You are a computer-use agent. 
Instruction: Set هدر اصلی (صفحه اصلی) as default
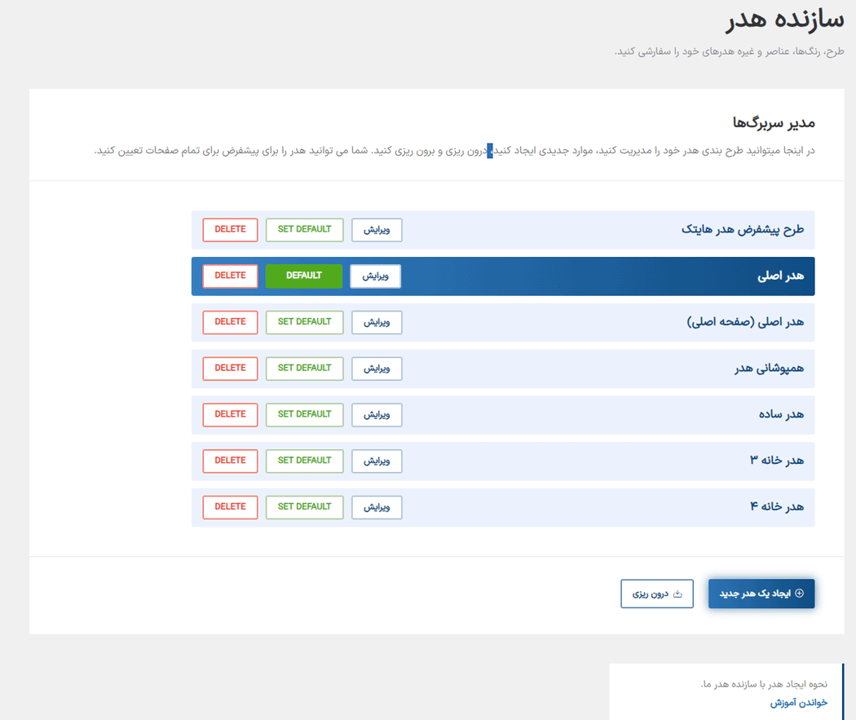point(305,323)
